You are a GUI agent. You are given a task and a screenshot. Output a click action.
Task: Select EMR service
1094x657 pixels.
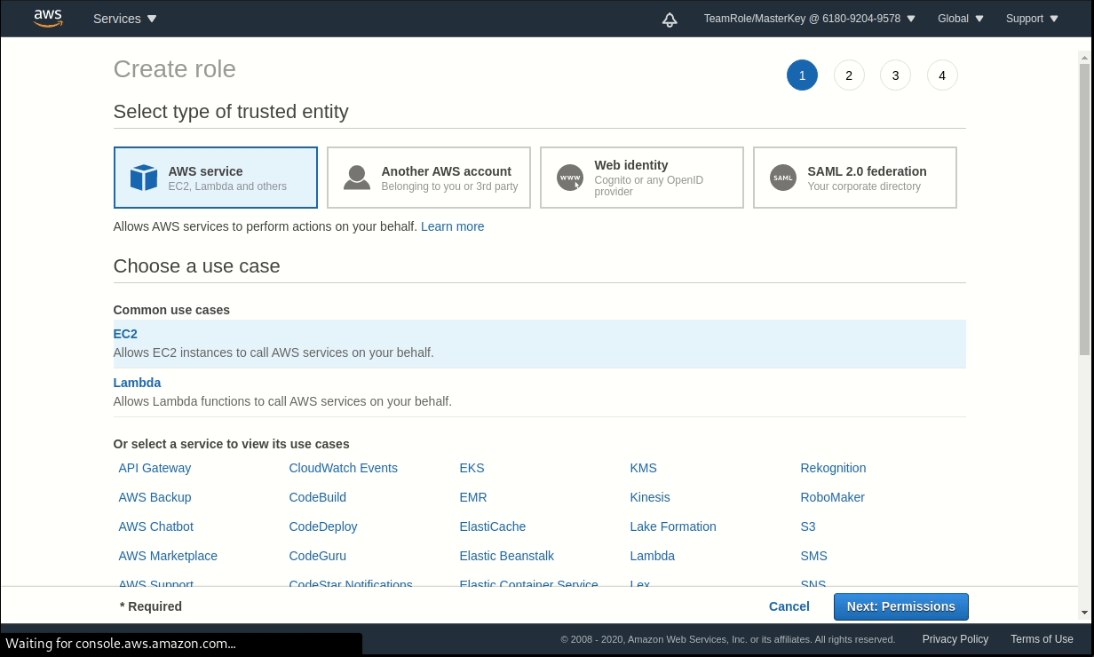pyautogui.click(x=473, y=497)
